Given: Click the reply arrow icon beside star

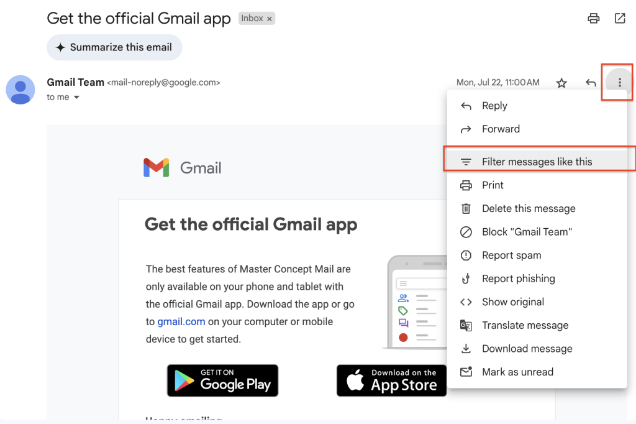Looking at the screenshot, I should 591,83.
